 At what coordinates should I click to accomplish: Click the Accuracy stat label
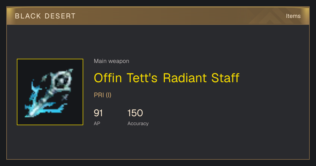138,123
